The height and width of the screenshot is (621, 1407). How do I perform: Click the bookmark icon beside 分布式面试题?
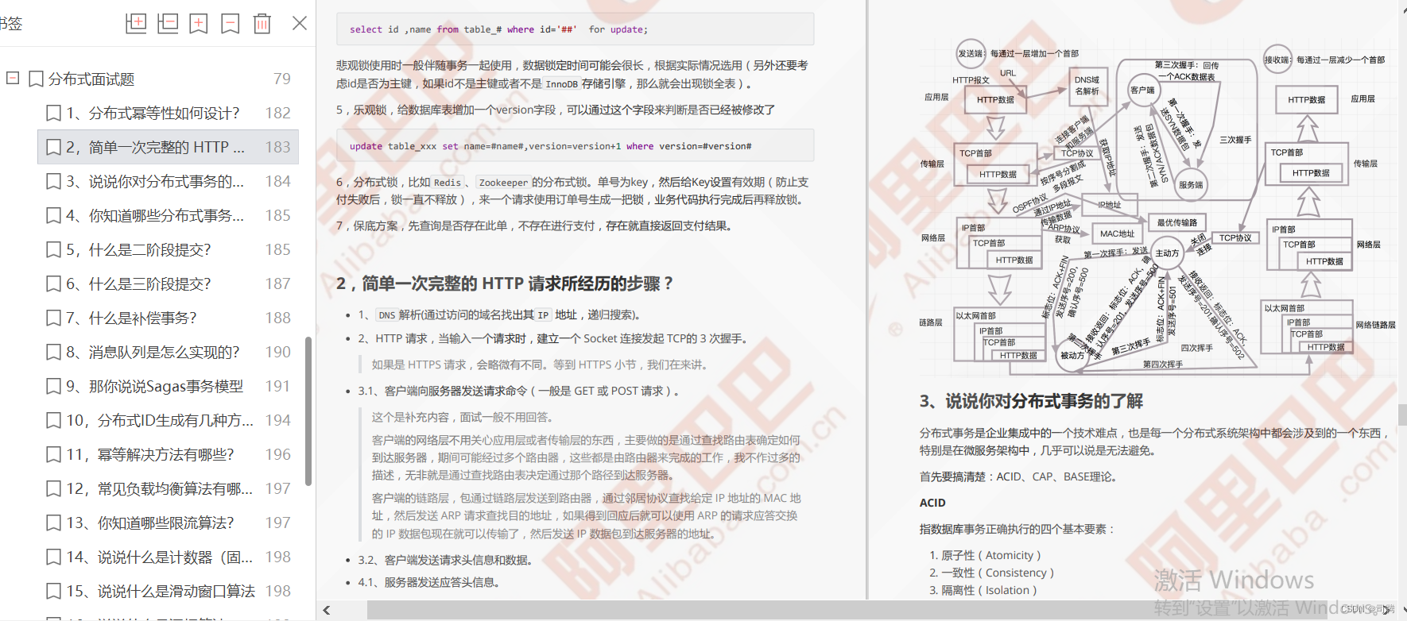[36, 79]
